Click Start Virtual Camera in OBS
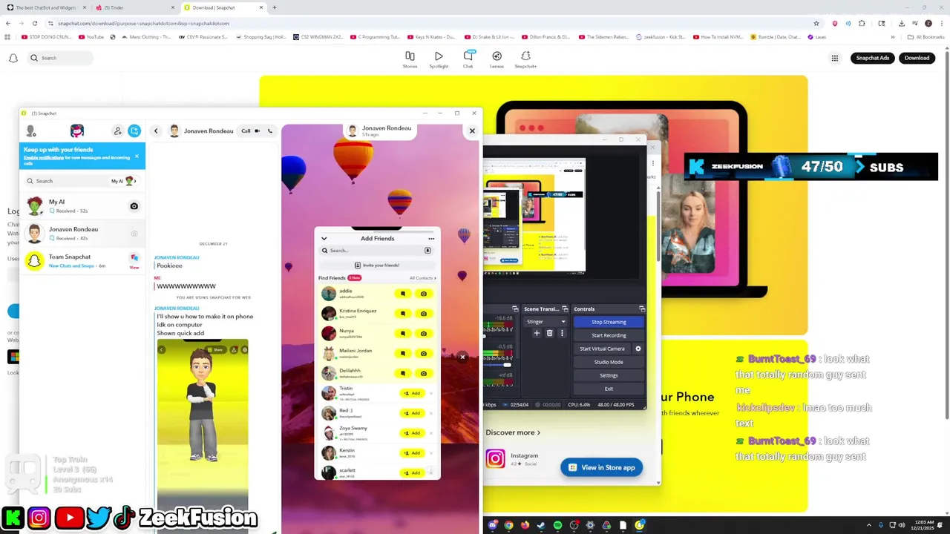950x534 pixels. [602, 349]
